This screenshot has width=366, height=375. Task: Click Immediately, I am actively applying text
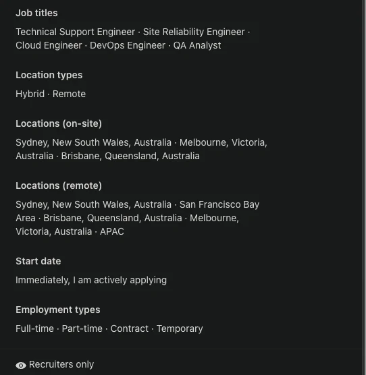coord(91,281)
